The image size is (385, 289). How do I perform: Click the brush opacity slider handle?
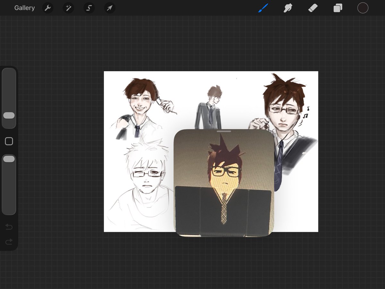(x=9, y=159)
